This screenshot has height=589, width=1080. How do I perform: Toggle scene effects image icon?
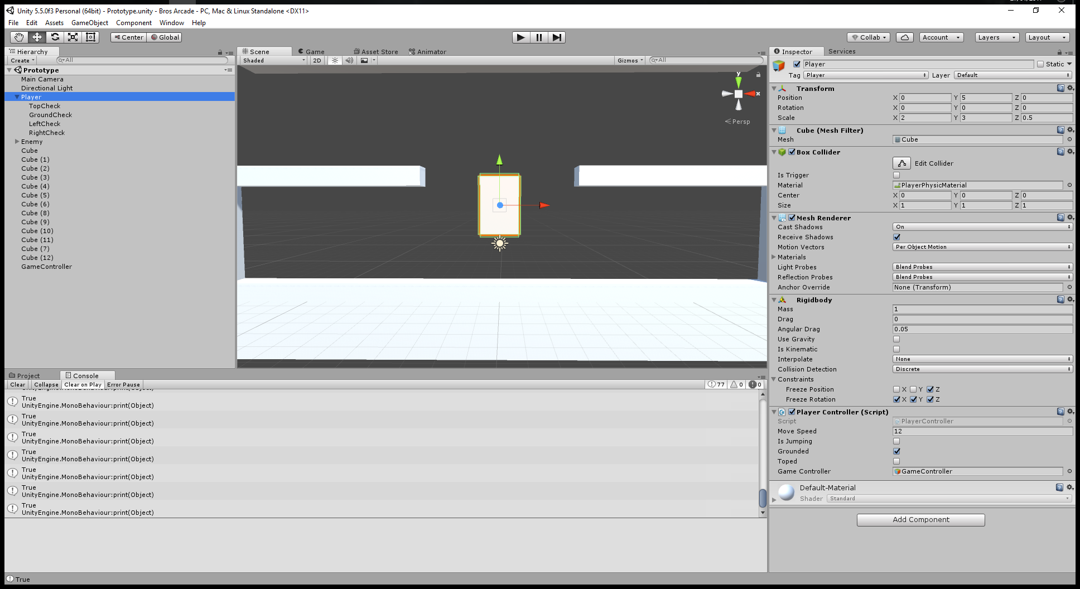pos(364,60)
